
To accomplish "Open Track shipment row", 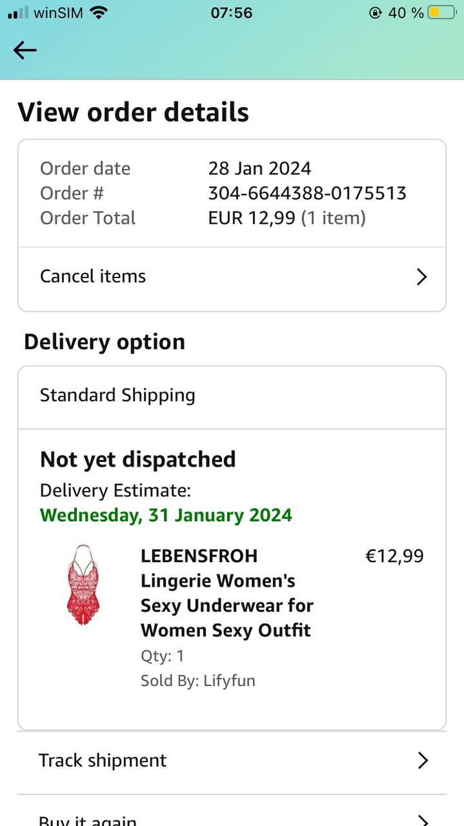I will pos(103,760).
